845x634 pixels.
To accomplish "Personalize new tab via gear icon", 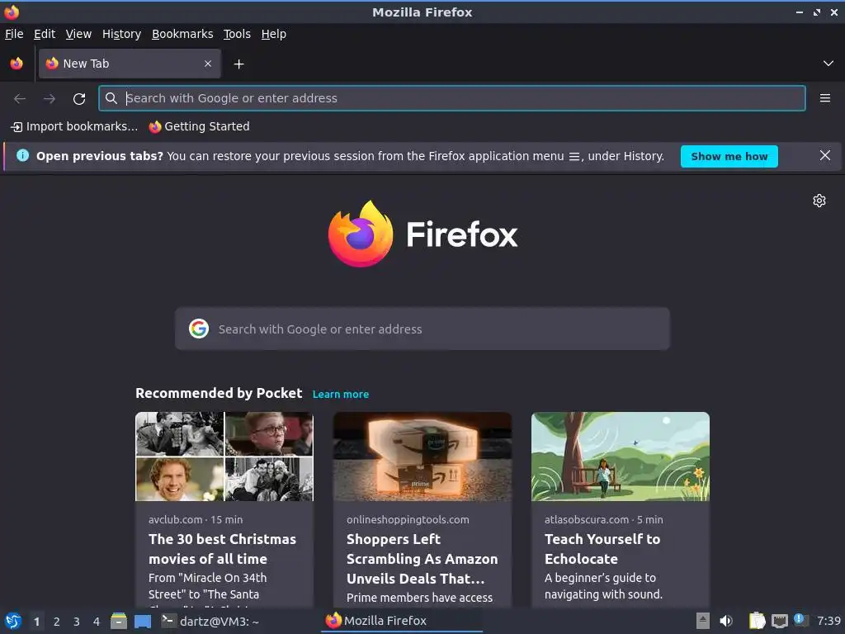I will [x=819, y=201].
